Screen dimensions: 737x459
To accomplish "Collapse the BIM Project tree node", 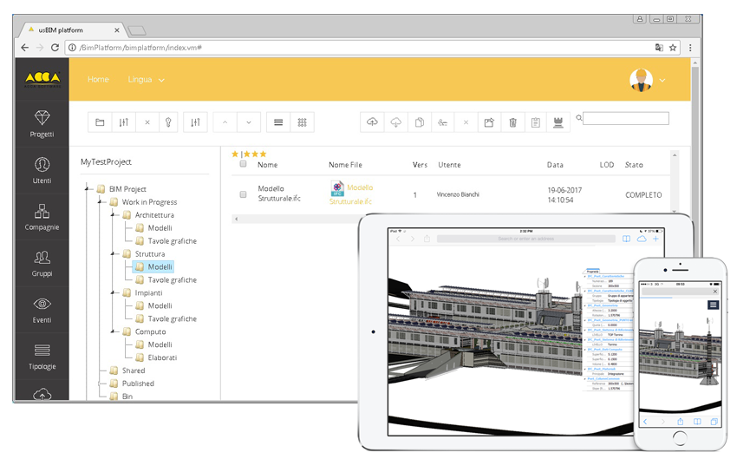I will click(87, 189).
